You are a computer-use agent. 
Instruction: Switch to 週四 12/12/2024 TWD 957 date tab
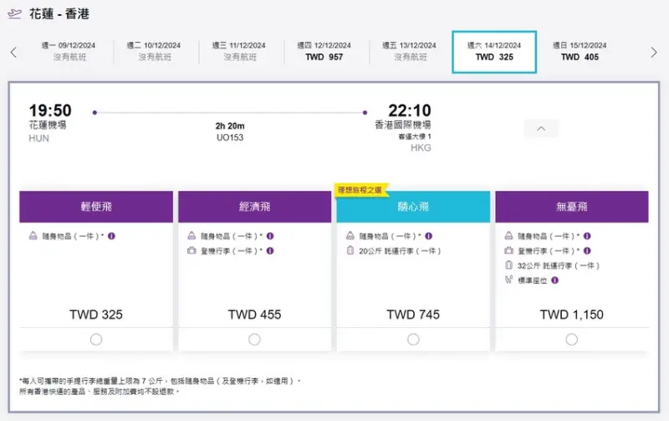pyautogui.click(x=325, y=52)
